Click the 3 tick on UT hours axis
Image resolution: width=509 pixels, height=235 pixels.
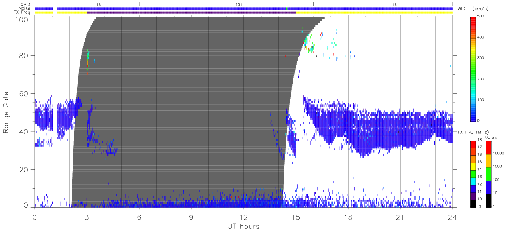[87, 217]
